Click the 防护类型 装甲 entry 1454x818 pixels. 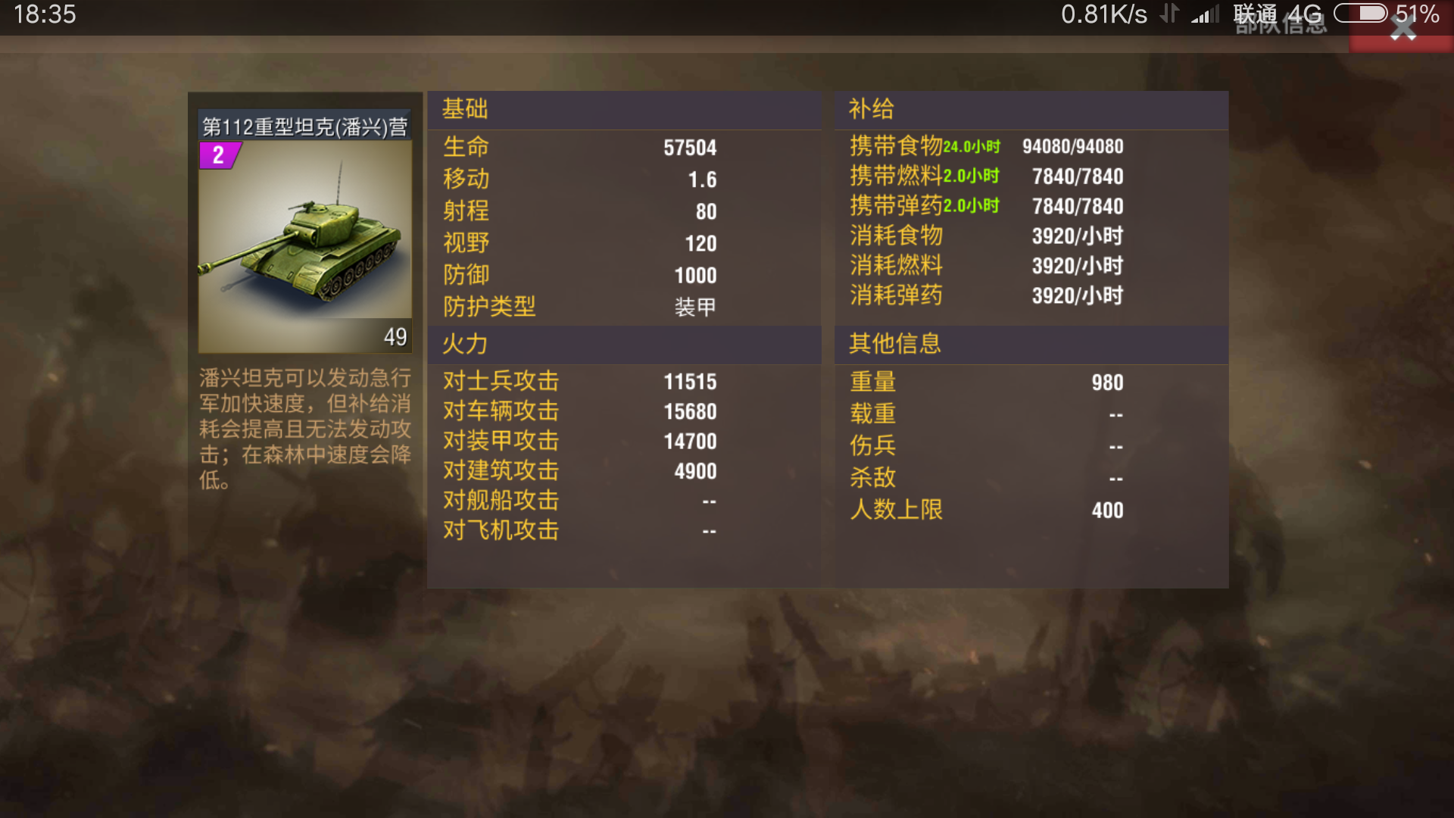pos(580,307)
